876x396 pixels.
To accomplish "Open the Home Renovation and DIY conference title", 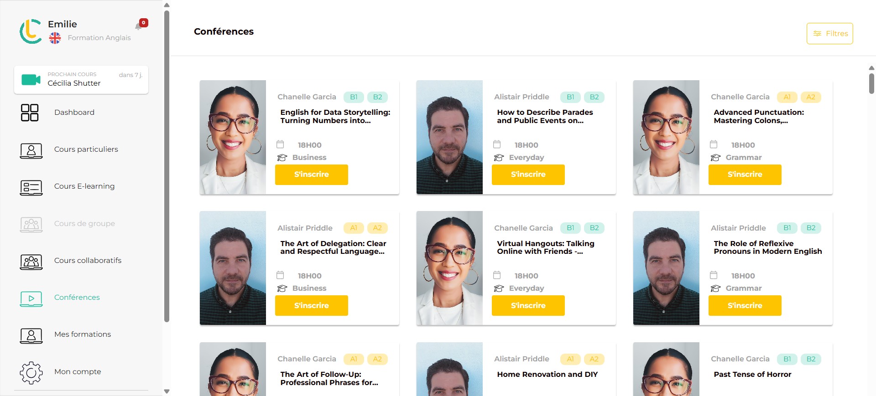I will 547,374.
